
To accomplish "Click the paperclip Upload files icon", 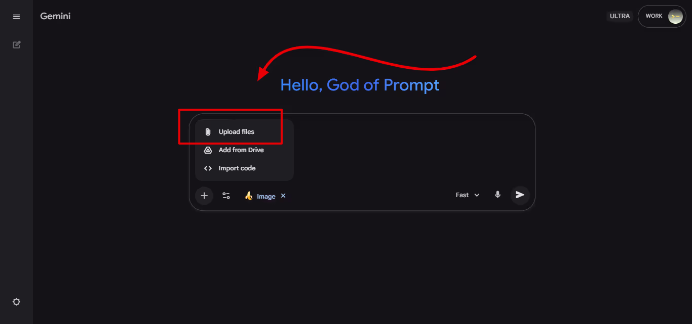I will 208,132.
